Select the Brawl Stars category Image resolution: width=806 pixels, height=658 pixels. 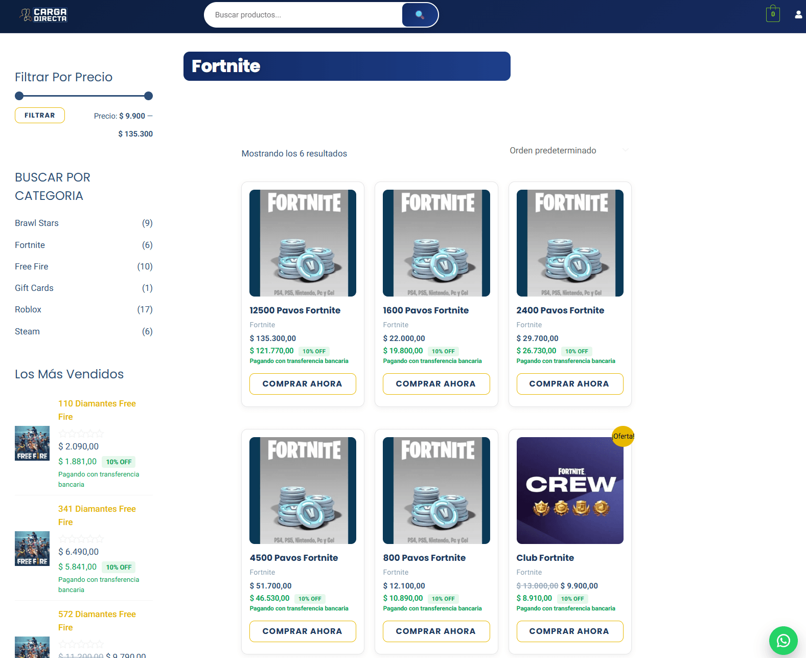[x=37, y=223]
